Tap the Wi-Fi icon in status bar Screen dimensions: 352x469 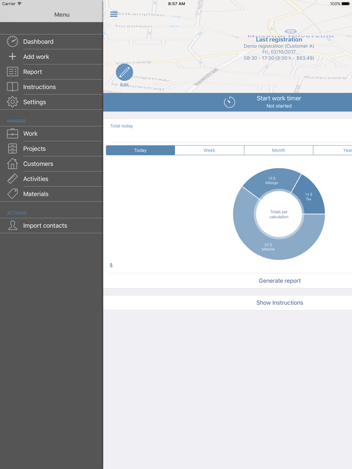tap(20, 4)
